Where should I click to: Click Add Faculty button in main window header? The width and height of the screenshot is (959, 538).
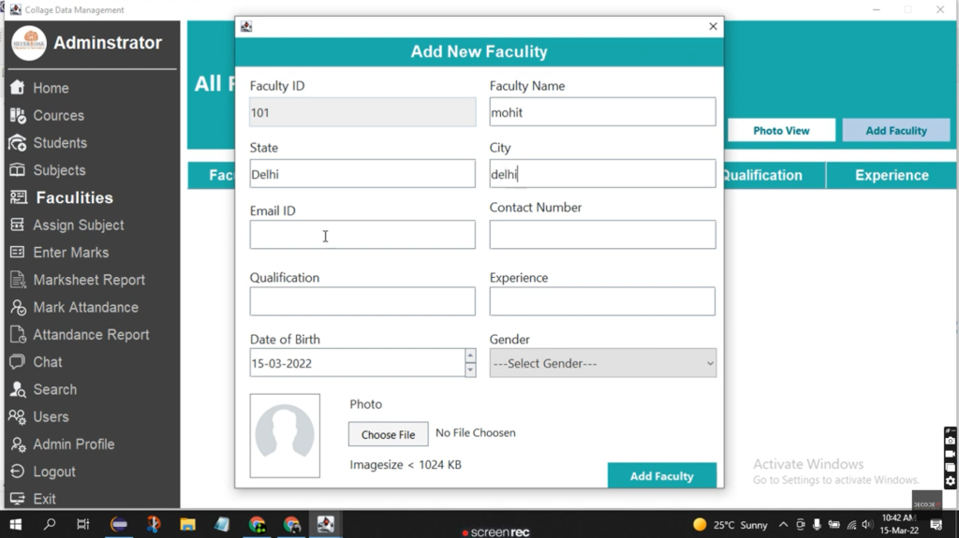896,130
